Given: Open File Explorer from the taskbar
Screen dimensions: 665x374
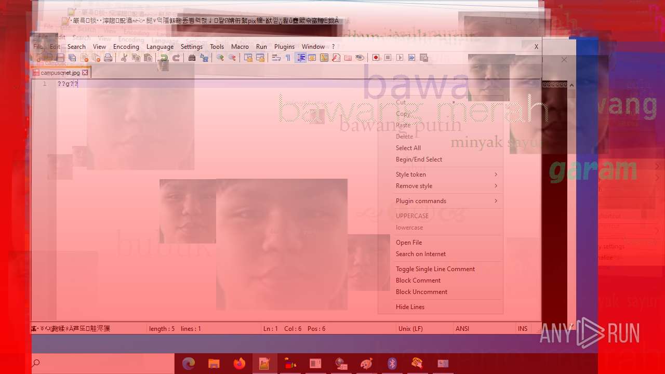Looking at the screenshot, I should pyautogui.click(x=214, y=364).
